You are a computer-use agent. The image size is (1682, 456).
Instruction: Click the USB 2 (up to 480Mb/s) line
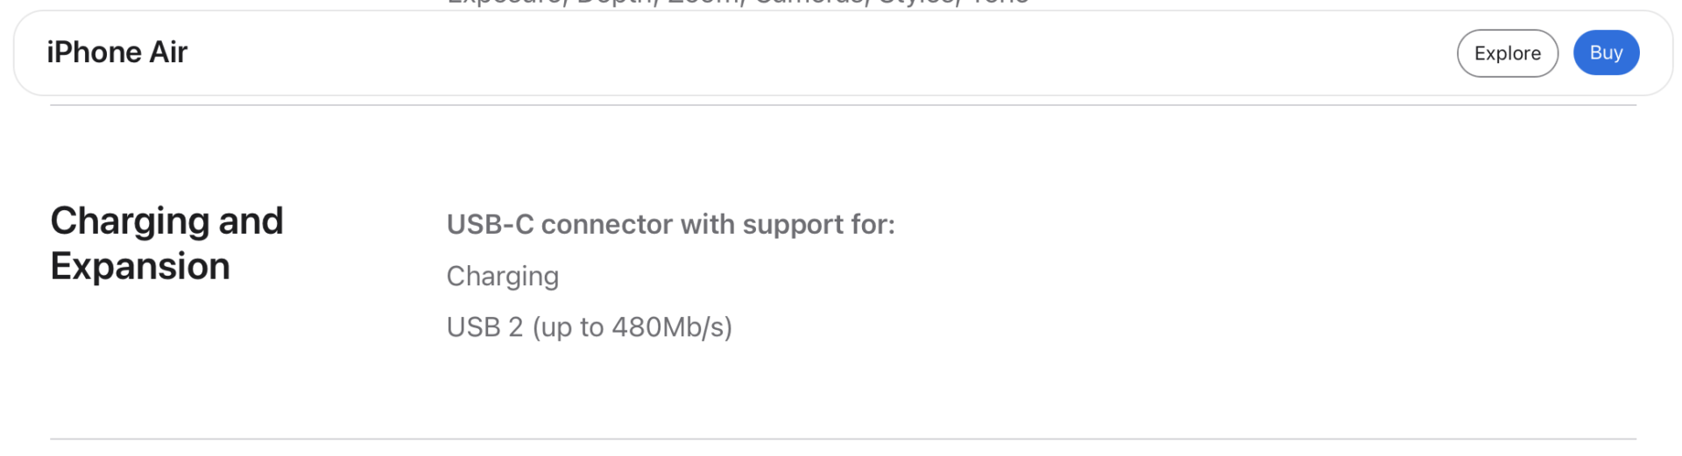(589, 327)
